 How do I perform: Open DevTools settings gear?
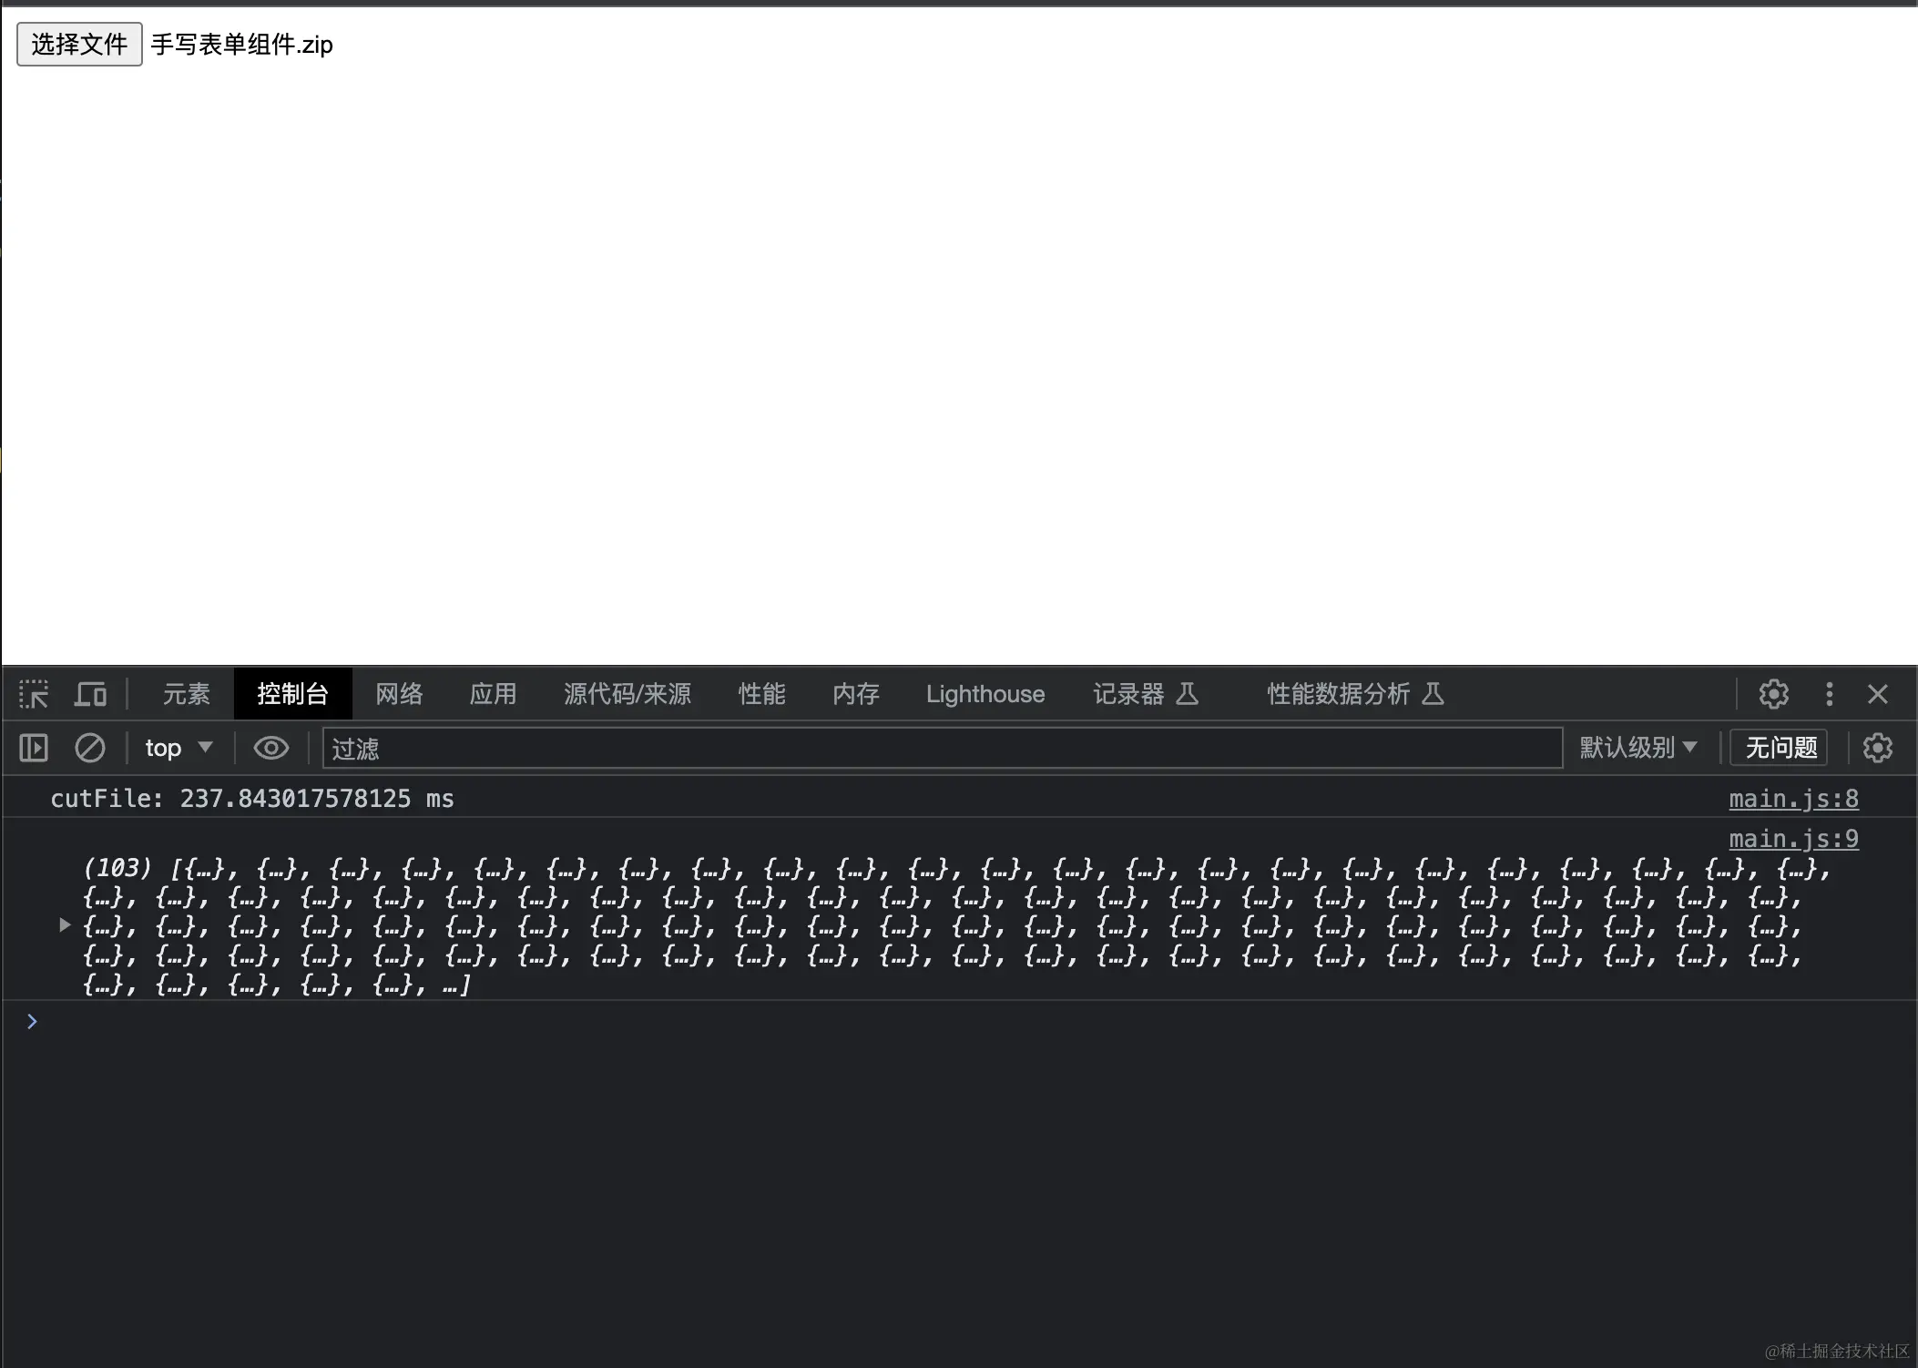pyautogui.click(x=1774, y=693)
